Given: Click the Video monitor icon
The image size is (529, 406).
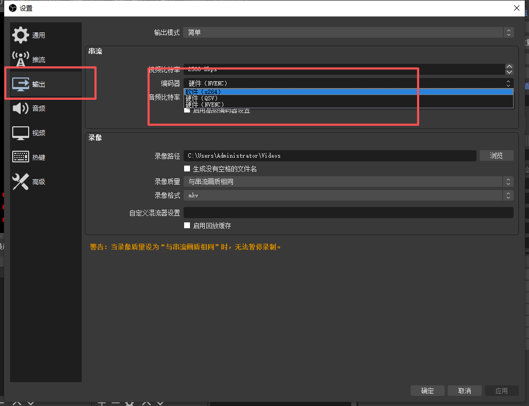Looking at the screenshot, I should (21, 133).
